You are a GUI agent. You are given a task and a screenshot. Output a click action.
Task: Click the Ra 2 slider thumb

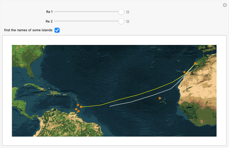pyautogui.click(x=121, y=21)
